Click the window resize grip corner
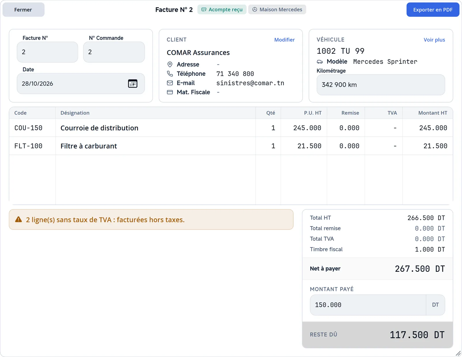This screenshot has height=357, width=462. [x=458, y=353]
